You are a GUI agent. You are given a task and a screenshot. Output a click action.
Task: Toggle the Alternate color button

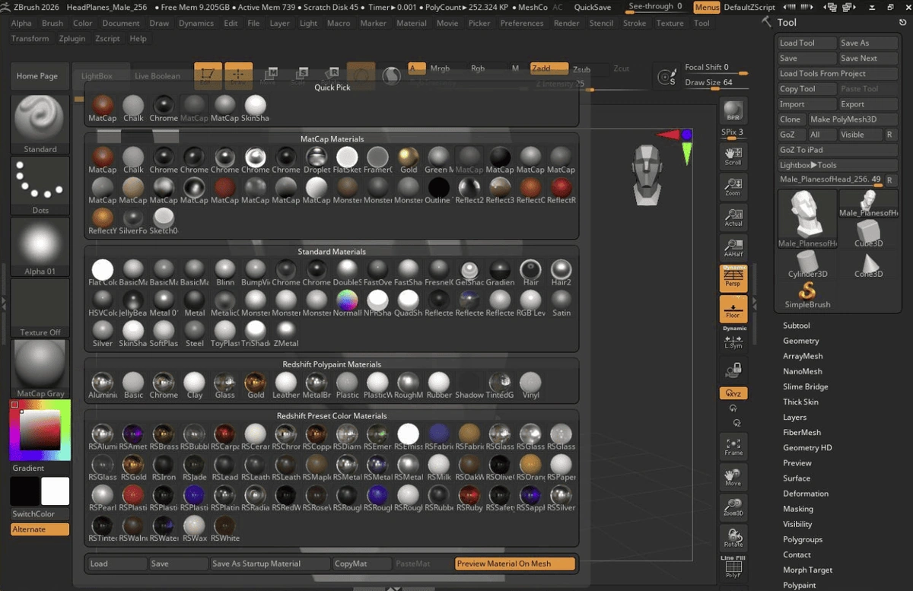[x=40, y=529]
